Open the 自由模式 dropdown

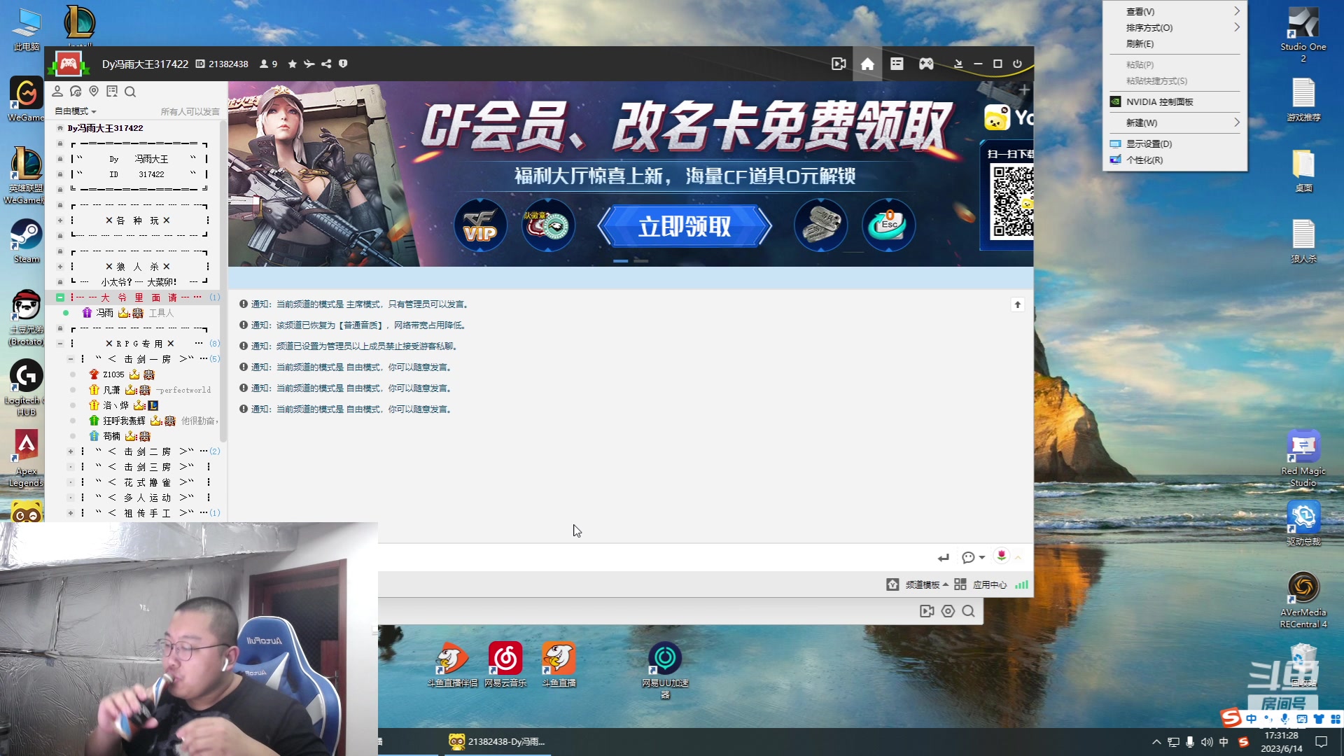[x=73, y=111]
